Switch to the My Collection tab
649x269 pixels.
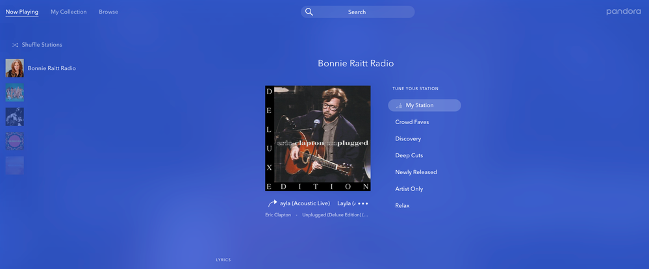(x=68, y=12)
